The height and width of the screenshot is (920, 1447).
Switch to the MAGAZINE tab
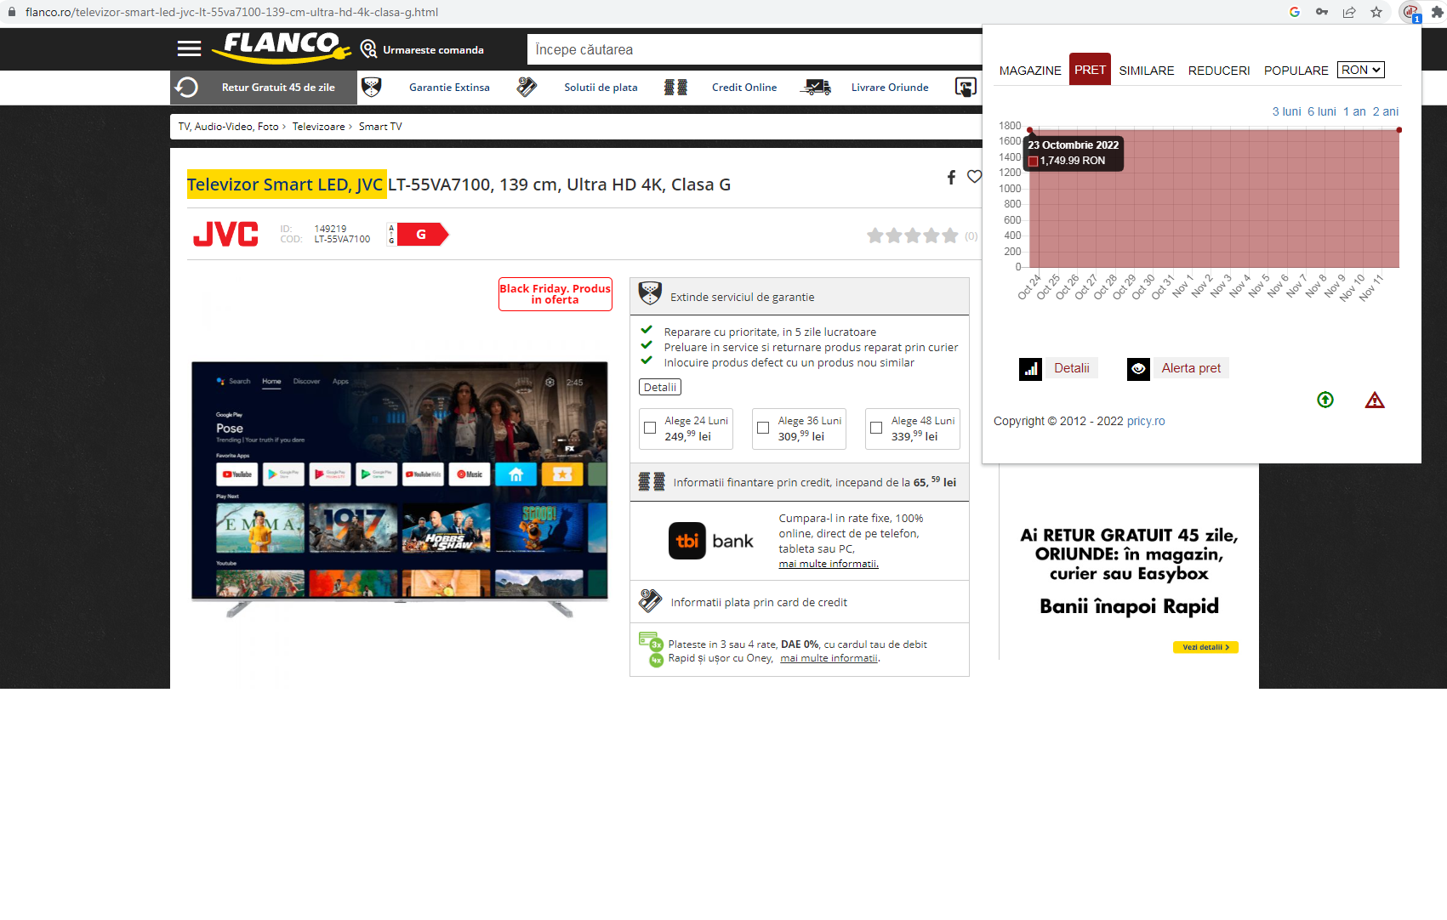point(1030,71)
